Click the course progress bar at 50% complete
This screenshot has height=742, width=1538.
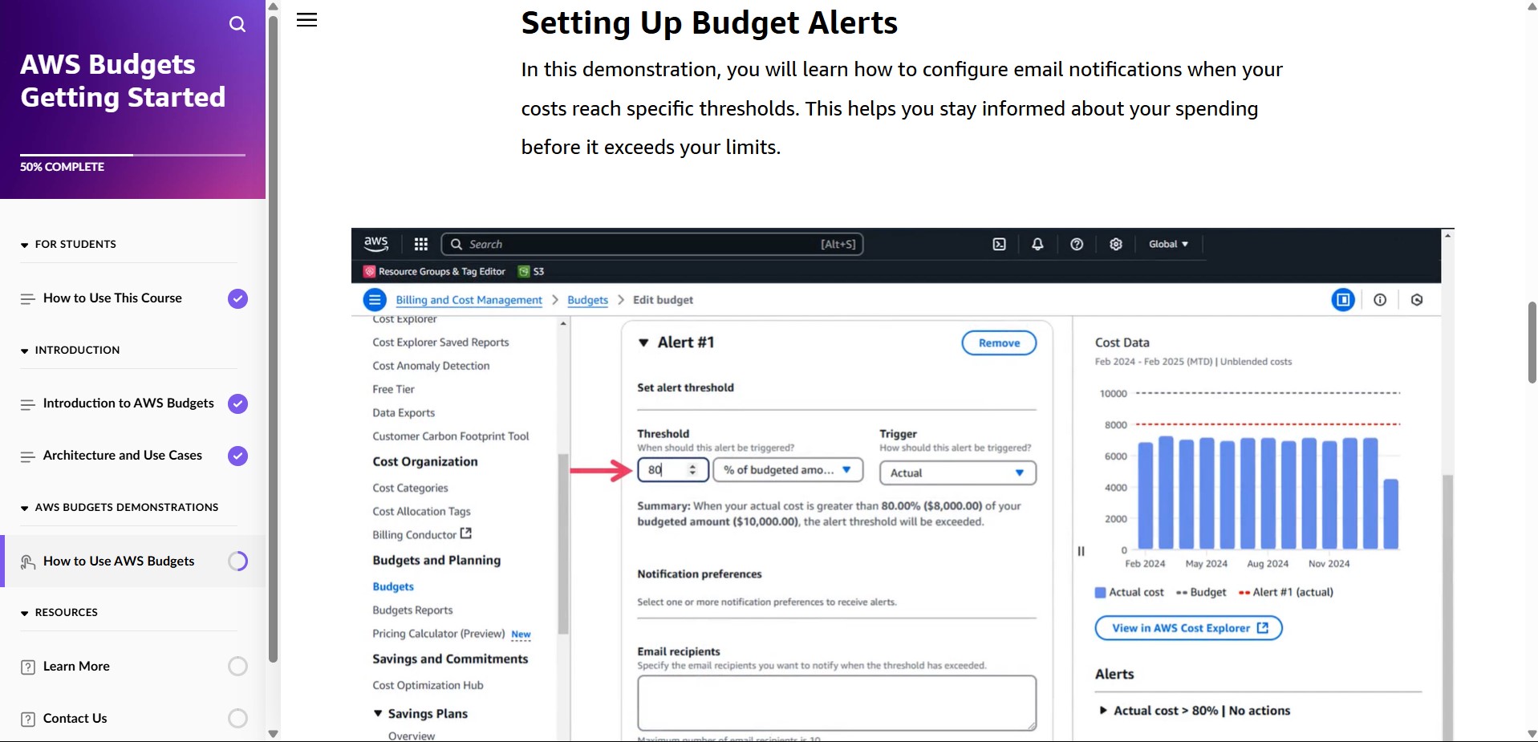132,155
